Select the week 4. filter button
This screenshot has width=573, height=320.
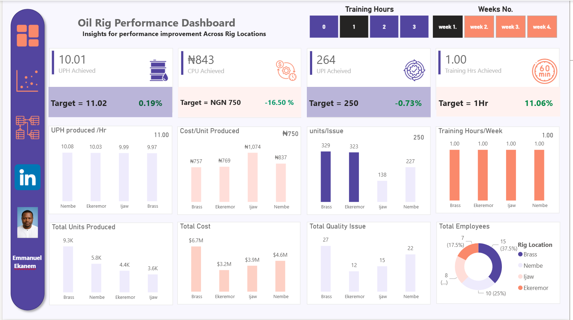(x=542, y=26)
